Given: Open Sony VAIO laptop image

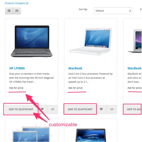Looking at the screenshot, I should pyautogui.click(x=91, y=135).
